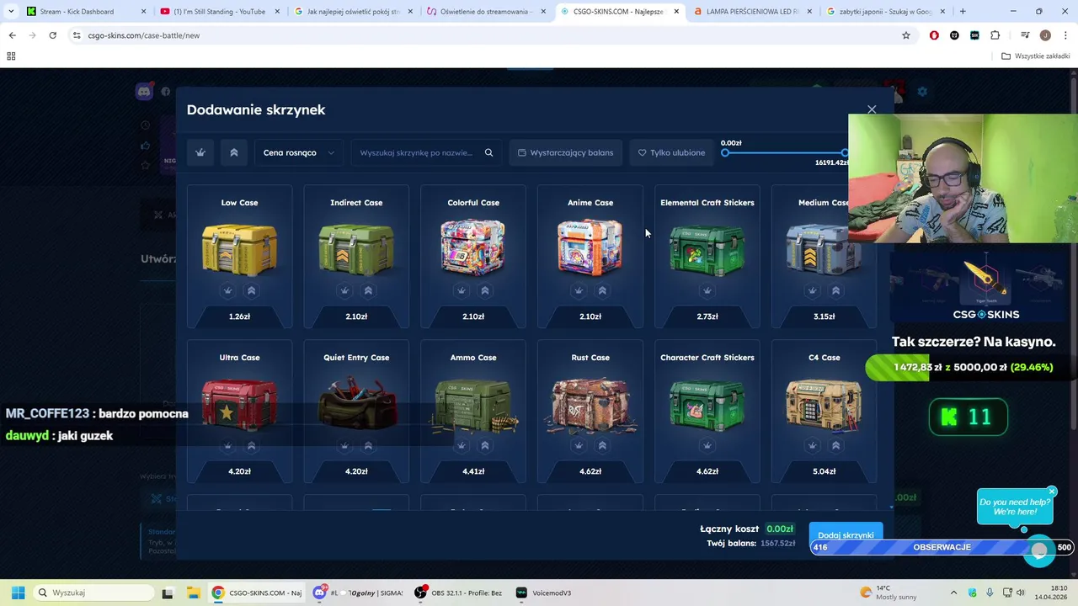1078x606 pixels.
Task: Click the double-chevron icon under Medium Case
Action: 836,290
